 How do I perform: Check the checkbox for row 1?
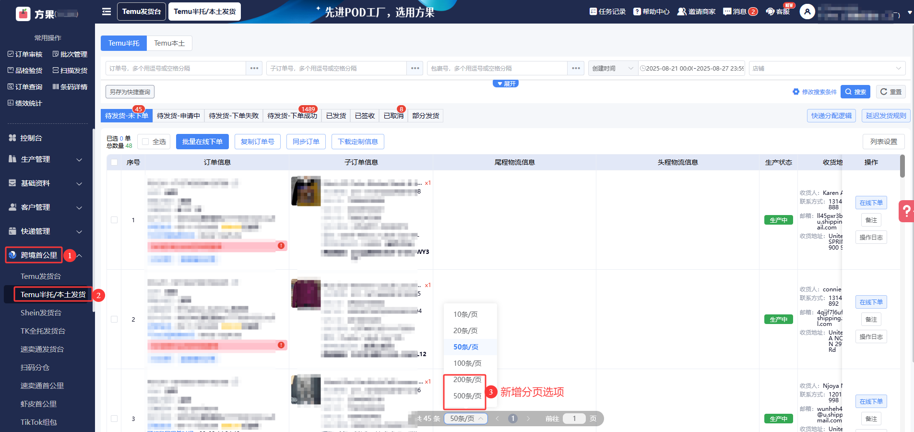[114, 220]
